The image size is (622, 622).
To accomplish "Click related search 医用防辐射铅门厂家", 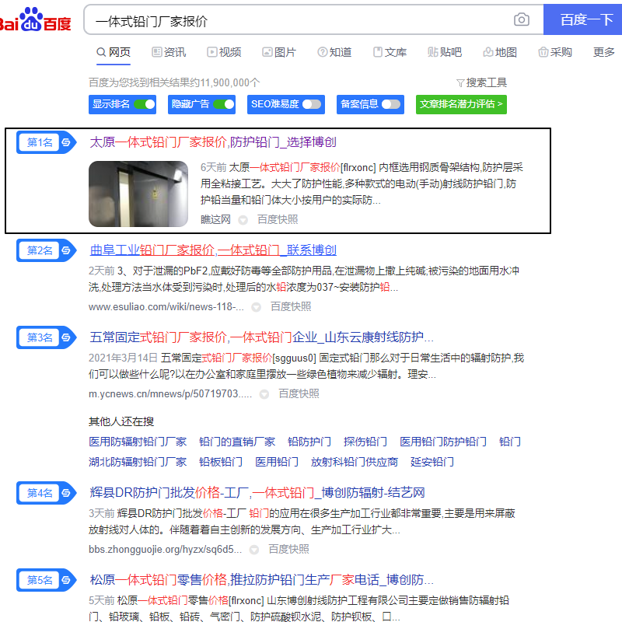I will click(x=138, y=442).
